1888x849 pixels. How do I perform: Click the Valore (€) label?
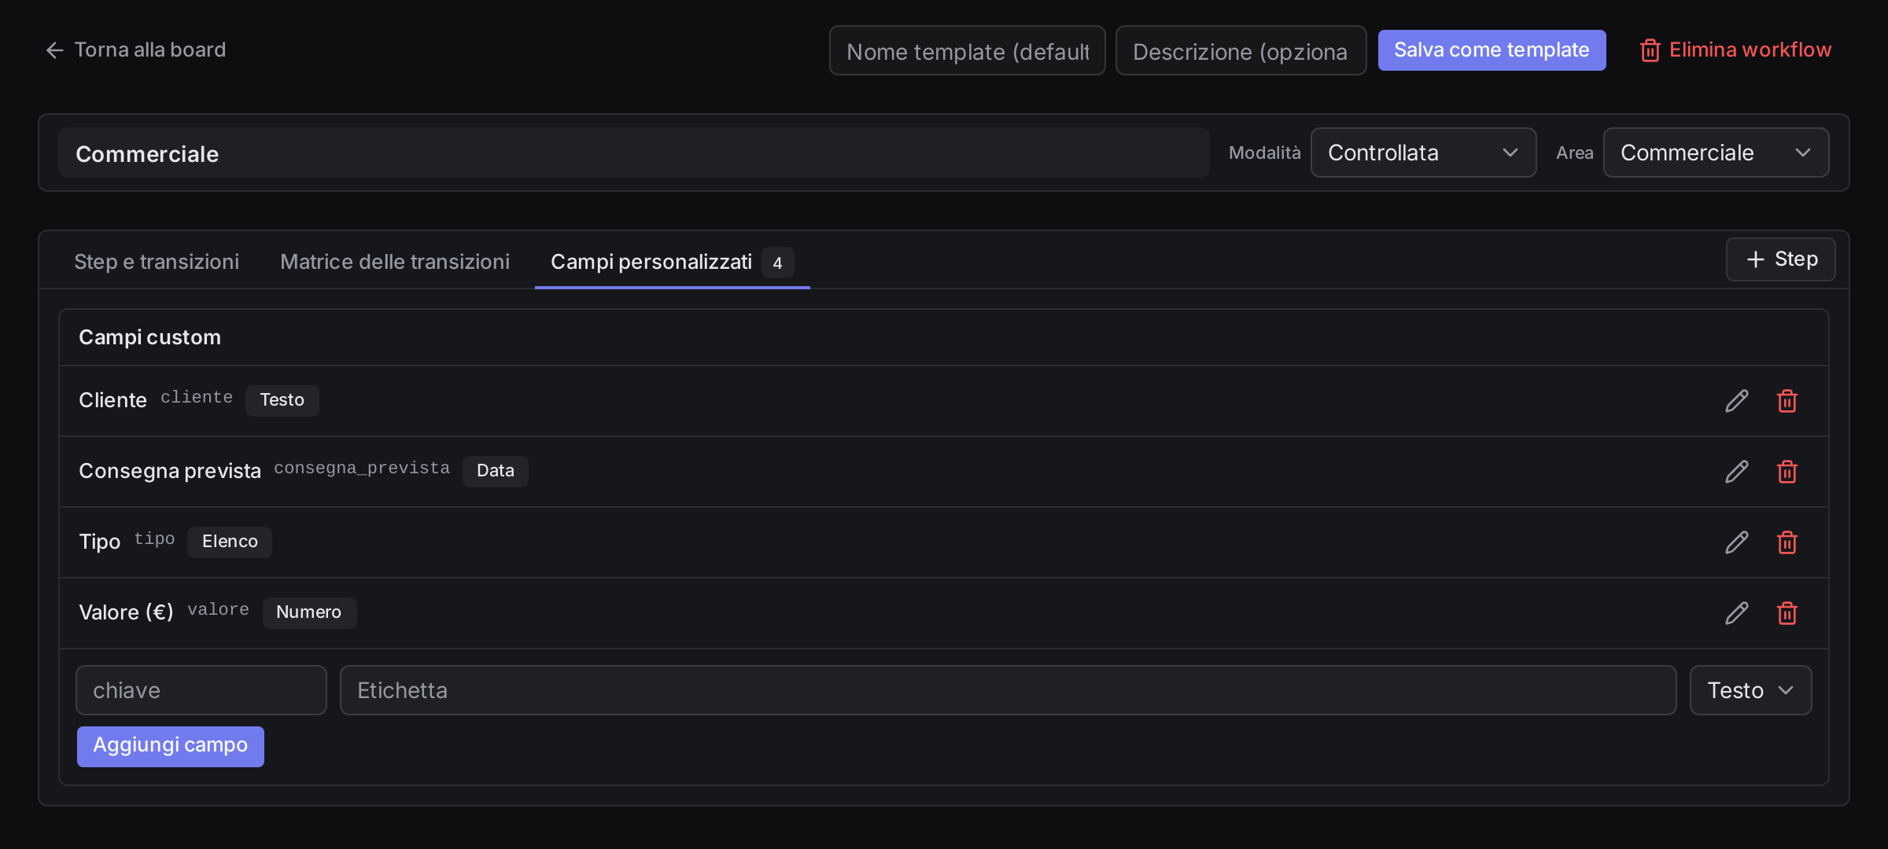click(x=126, y=612)
